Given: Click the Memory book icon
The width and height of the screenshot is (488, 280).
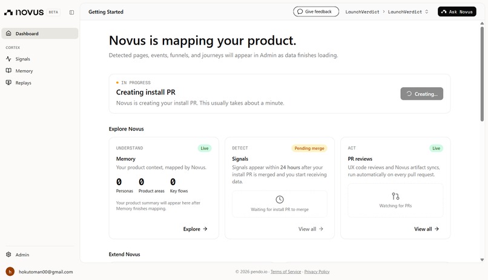Looking at the screenshot, I should [x=8, y=71].
